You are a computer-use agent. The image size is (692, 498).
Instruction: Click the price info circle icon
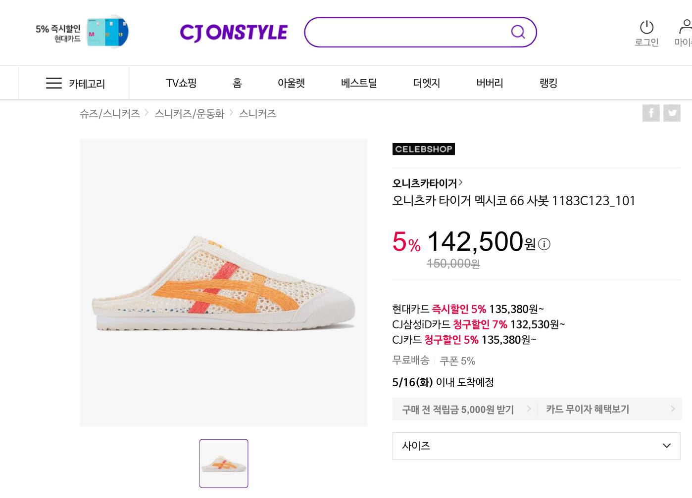[544, 244]
